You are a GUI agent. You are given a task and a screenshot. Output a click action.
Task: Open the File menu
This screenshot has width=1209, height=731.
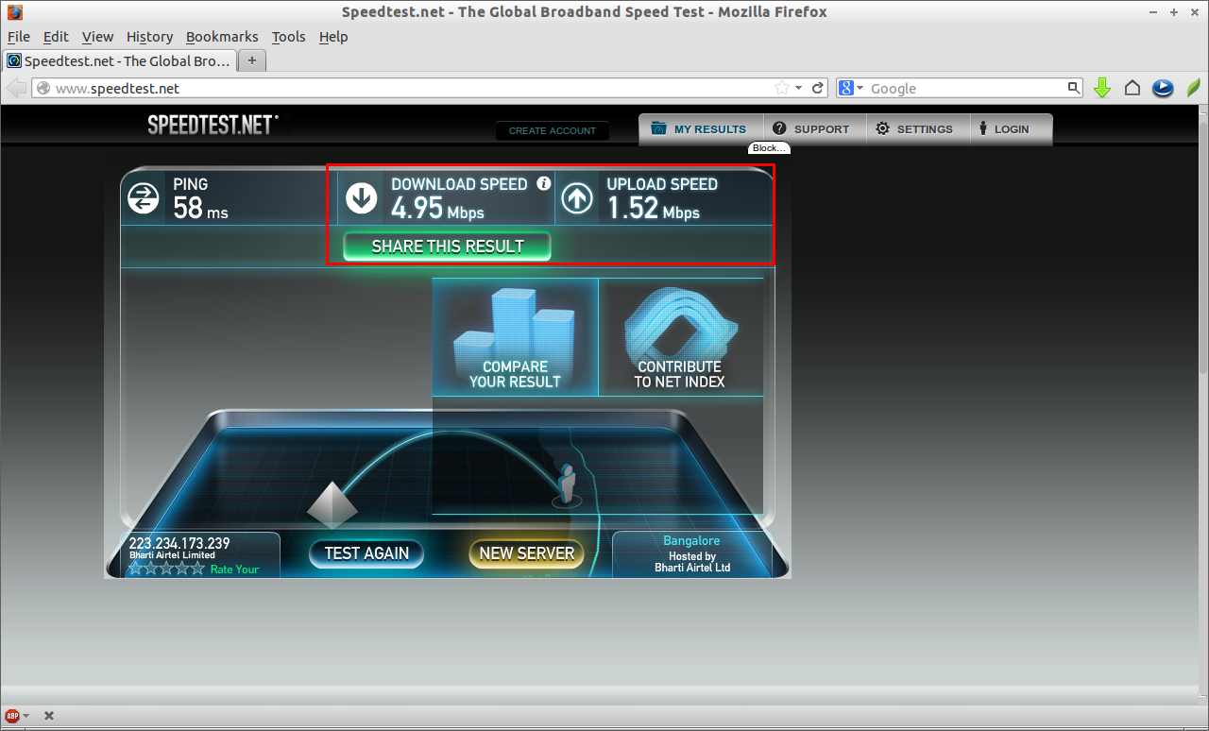pyautogui.click(x=19, y=37)
